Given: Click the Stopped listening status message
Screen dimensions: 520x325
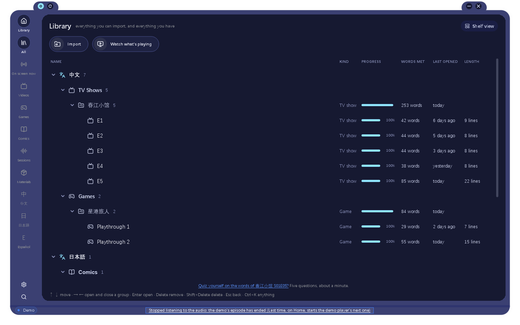Looking at the screenshot, I should click(260, 310).
